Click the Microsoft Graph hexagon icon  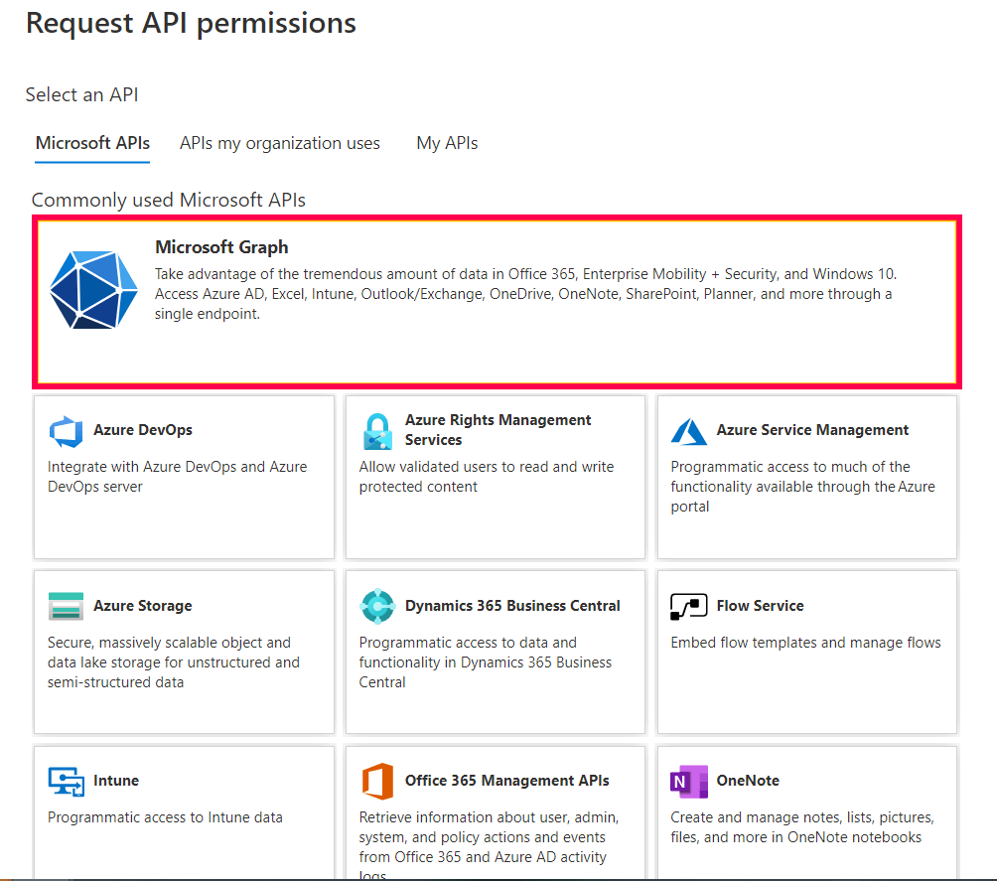tap(95, 289)
